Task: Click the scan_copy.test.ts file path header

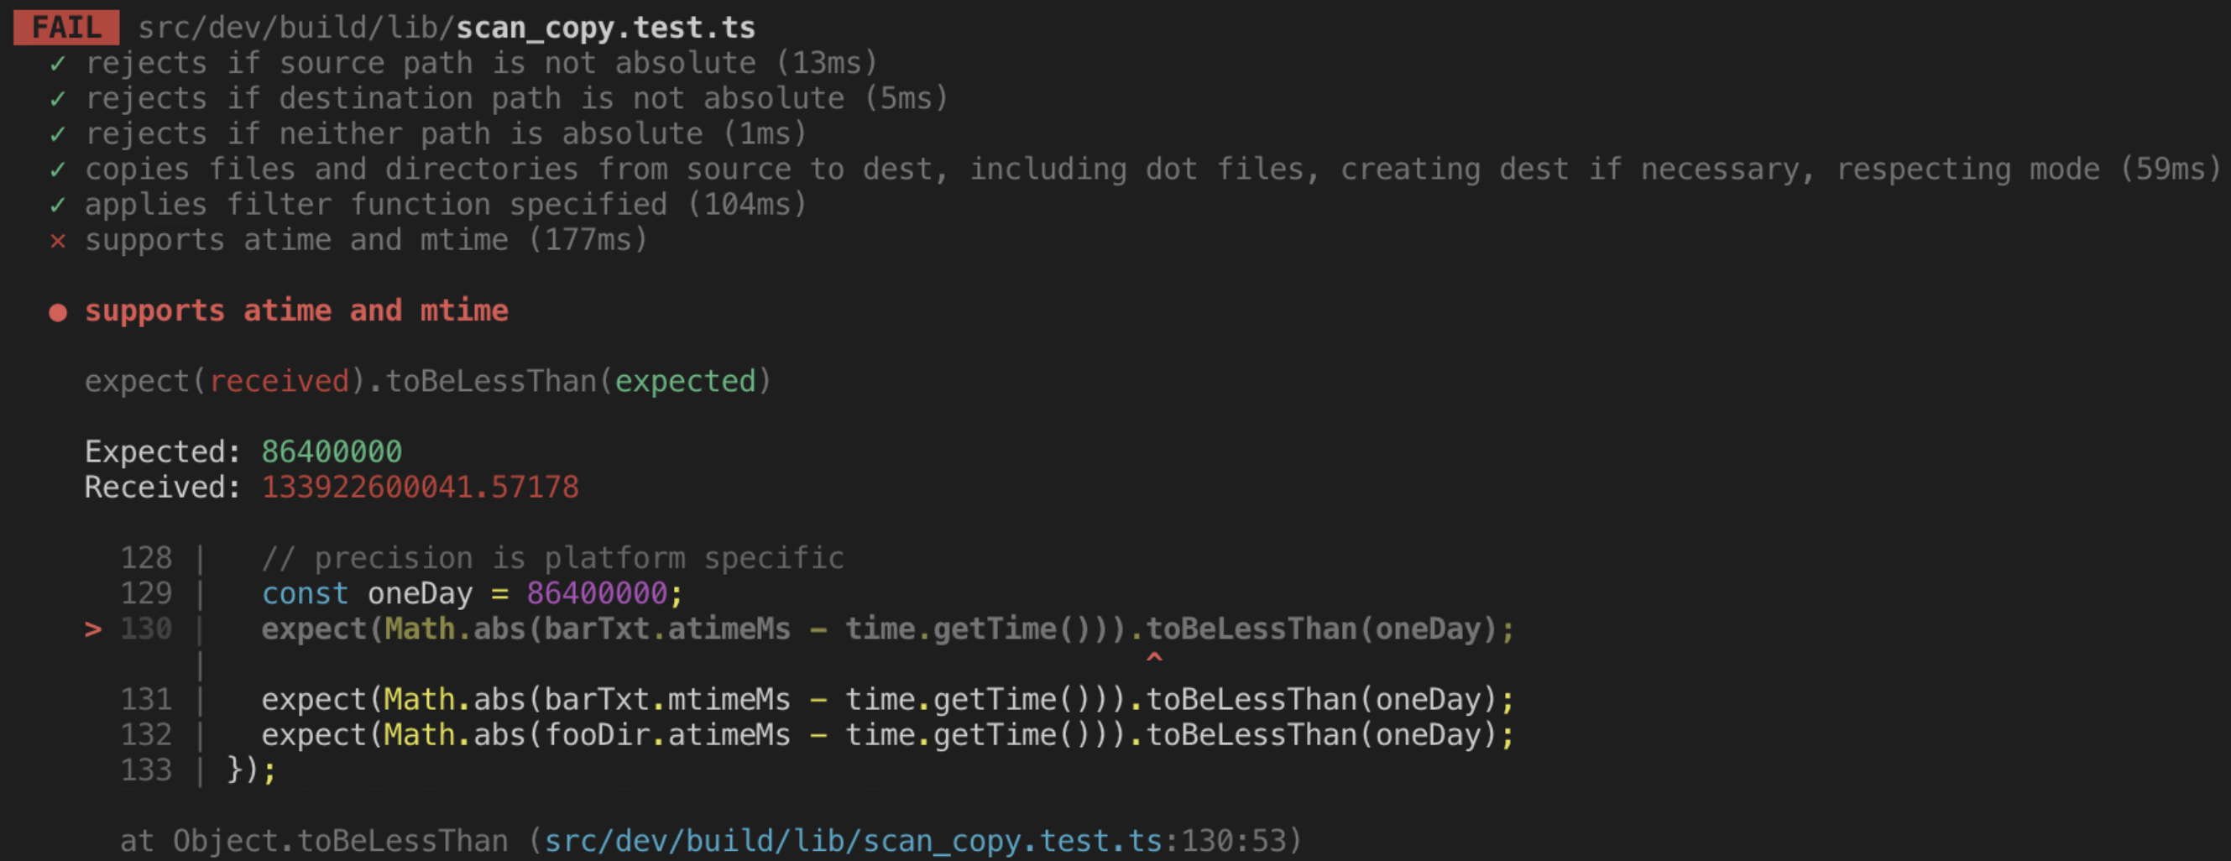Action: (446, 28)
